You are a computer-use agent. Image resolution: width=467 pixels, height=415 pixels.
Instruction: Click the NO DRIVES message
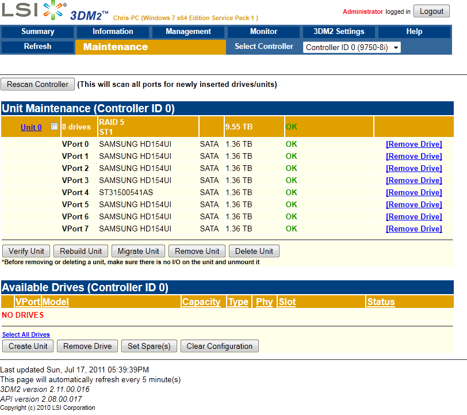click(x=22, y=315)
